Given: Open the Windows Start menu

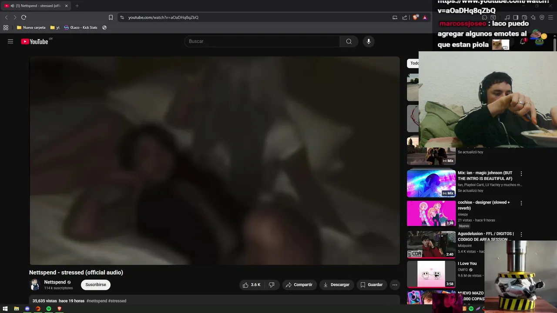Looking at the screenshot, I should 5,309.
